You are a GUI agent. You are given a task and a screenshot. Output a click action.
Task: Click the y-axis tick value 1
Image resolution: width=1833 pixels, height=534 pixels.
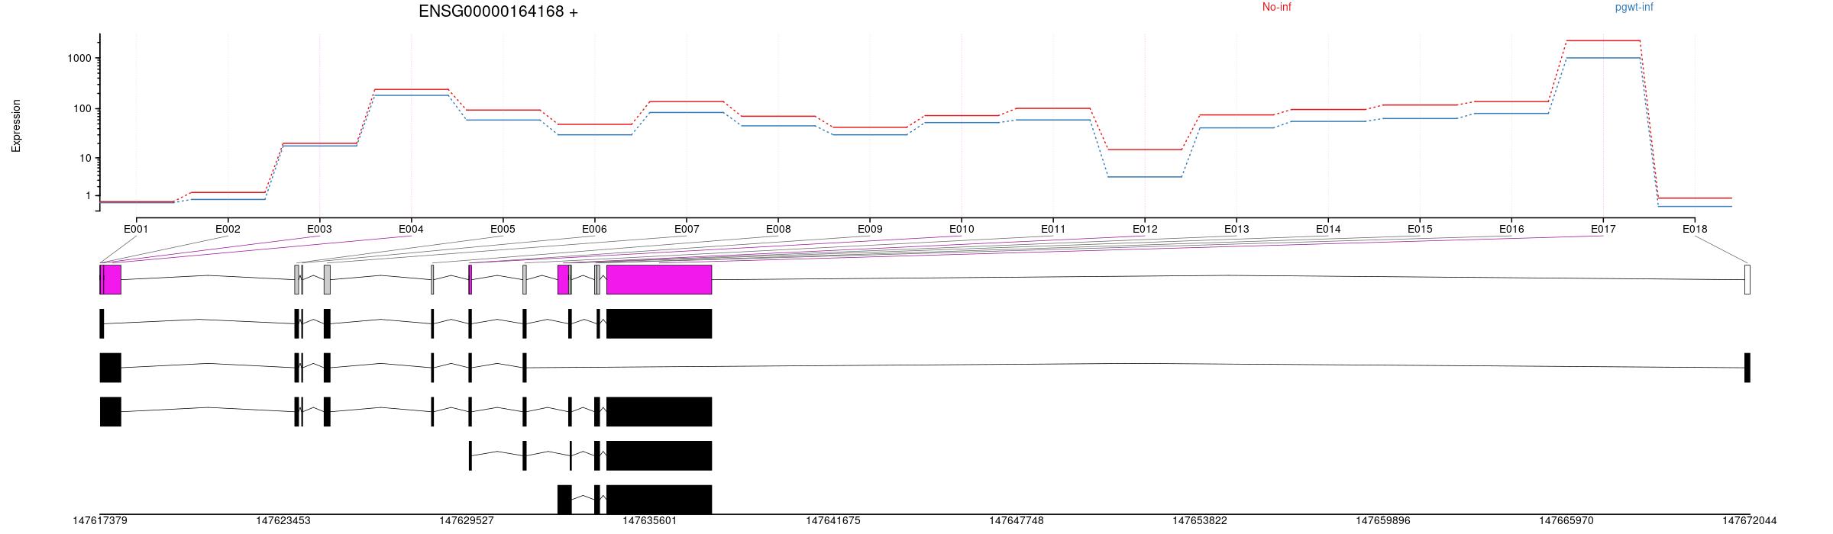tap(89, 196)
